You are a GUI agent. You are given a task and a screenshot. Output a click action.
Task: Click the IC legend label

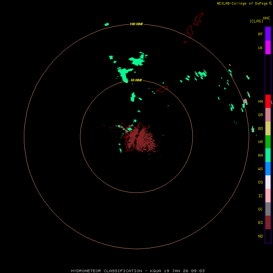pos(260,196)
